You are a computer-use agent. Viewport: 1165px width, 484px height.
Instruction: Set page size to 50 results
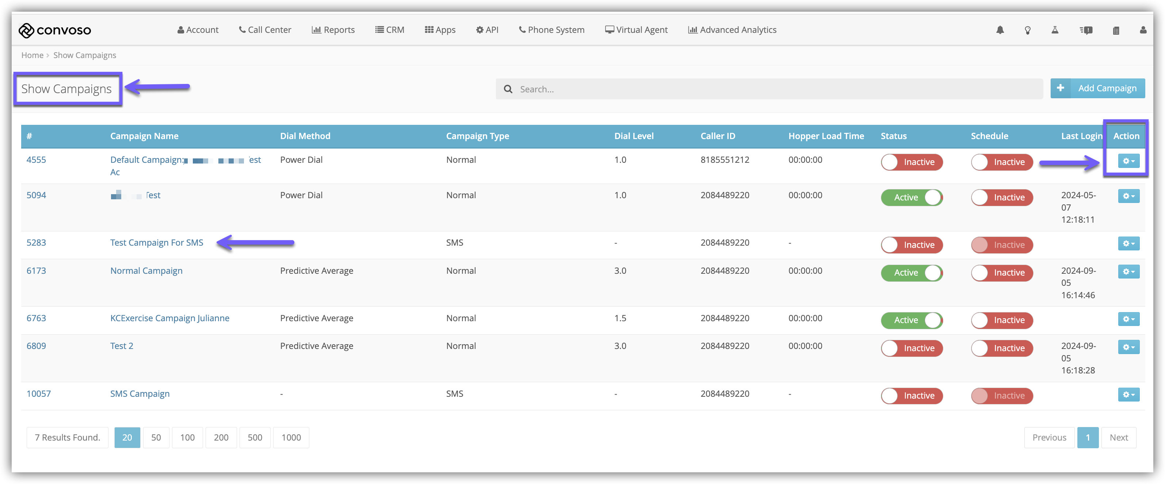point(156,437)
